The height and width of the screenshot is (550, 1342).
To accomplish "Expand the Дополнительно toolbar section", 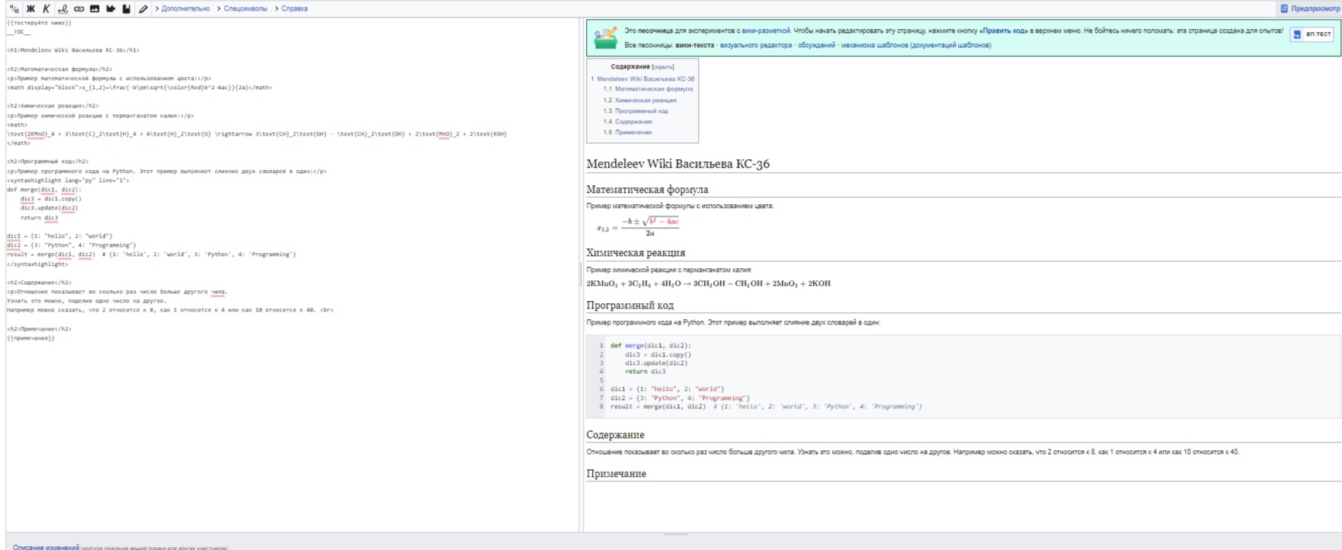I will point(182,8).
